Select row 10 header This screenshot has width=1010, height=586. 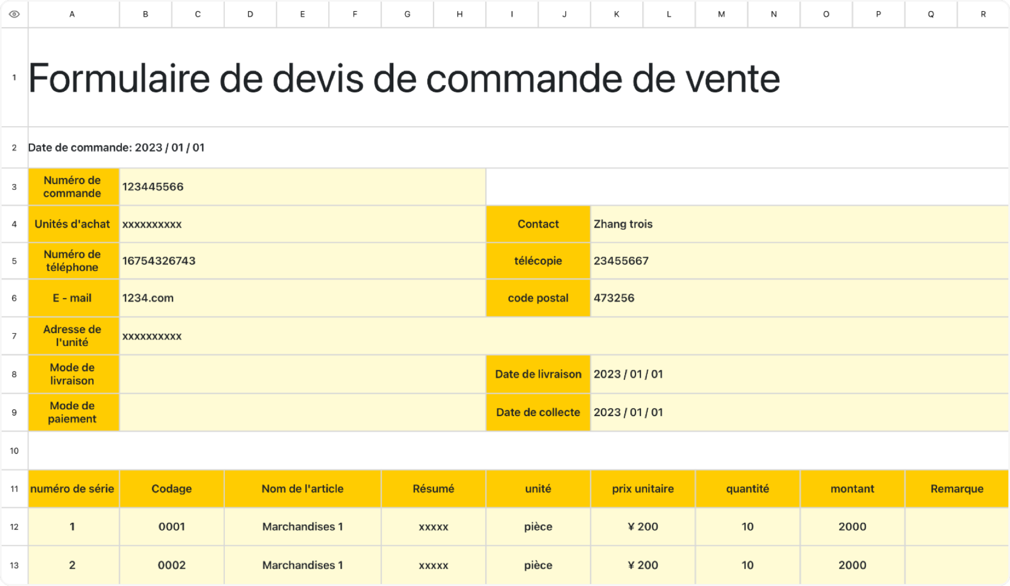click(15, 451)
